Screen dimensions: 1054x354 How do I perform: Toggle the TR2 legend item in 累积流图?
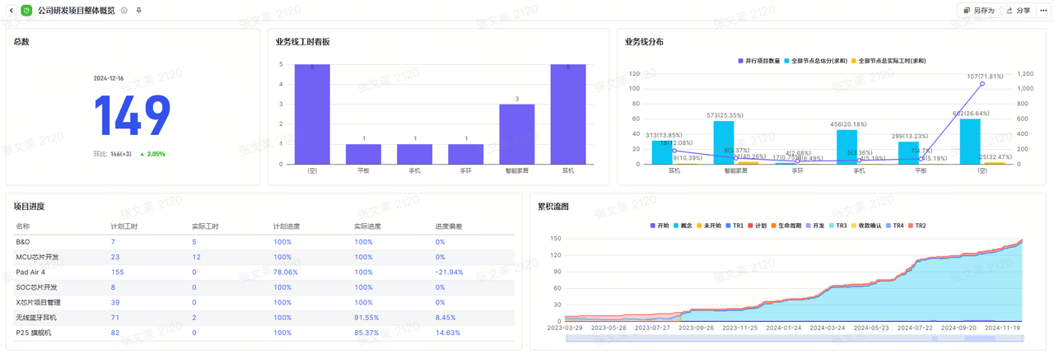pos(917,226)
